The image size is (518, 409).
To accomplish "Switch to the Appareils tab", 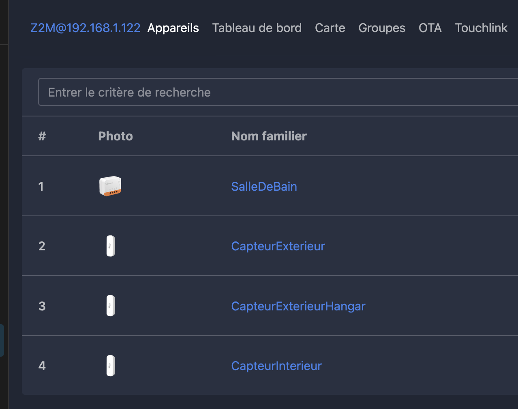I will [173, 28].
